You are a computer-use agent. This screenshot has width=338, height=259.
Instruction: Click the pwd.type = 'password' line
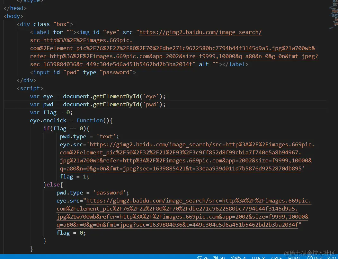tap(93, 193)
